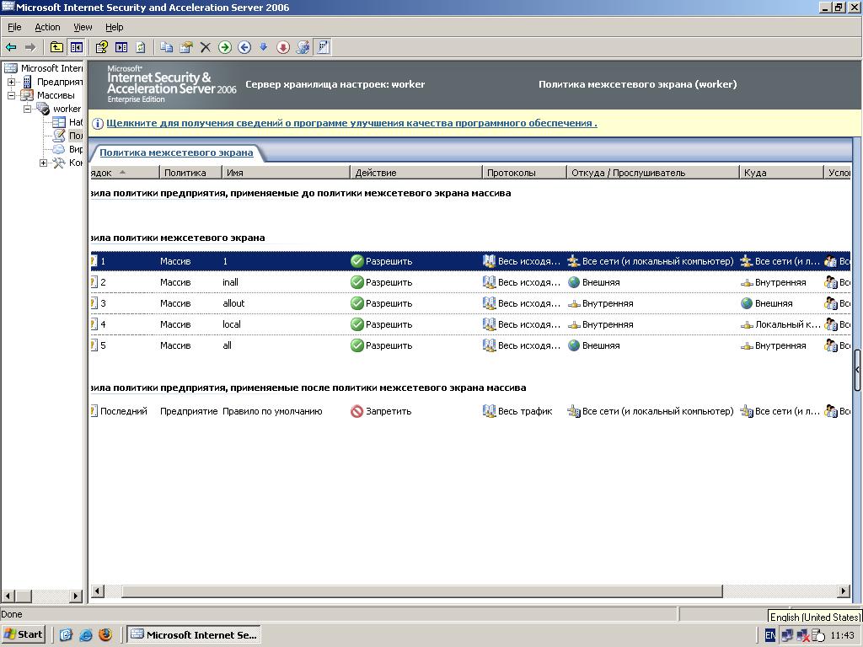Click the green right-arrow toolbar icon
This screenshot has width=863, height=647.
pyautogui.click(x=224, y=47)
